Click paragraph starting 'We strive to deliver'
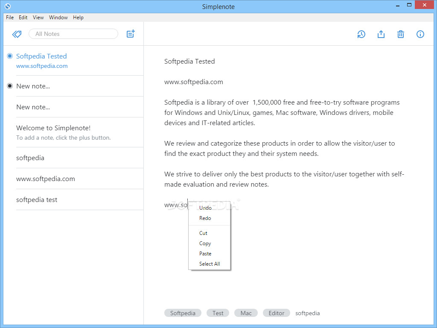This screenshot has width=437, height=328. click(x=284, y=179)
